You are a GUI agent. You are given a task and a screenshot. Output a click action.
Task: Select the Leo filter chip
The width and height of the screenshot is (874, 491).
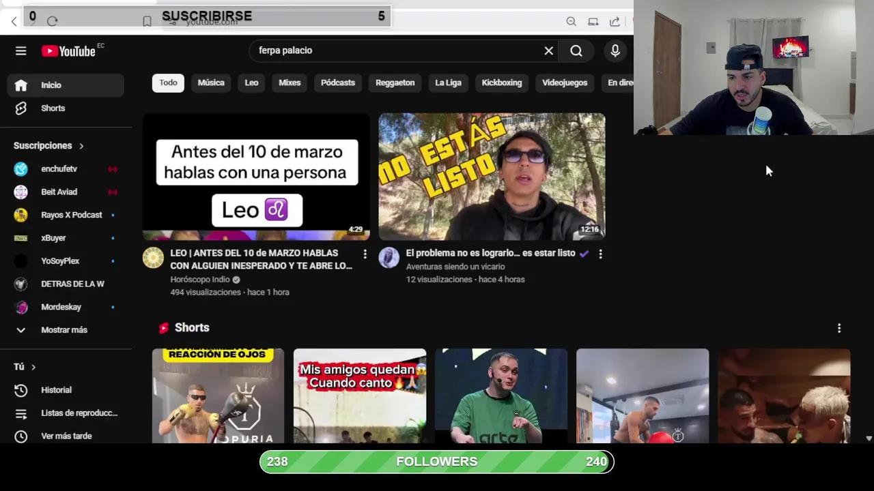(x=251, y=83)
